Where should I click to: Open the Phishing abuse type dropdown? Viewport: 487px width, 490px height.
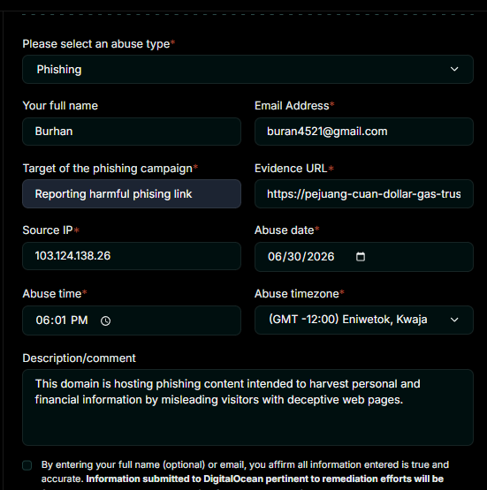(247, 70)
